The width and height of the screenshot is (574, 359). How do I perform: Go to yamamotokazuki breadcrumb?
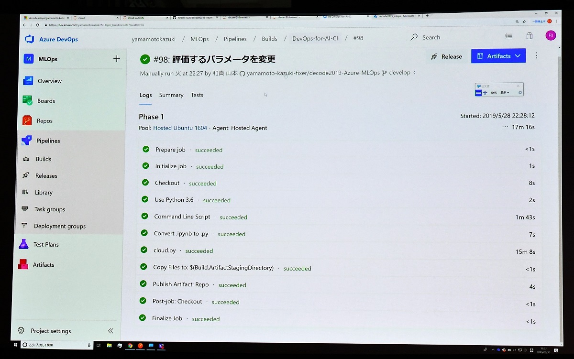coord(154,39)
